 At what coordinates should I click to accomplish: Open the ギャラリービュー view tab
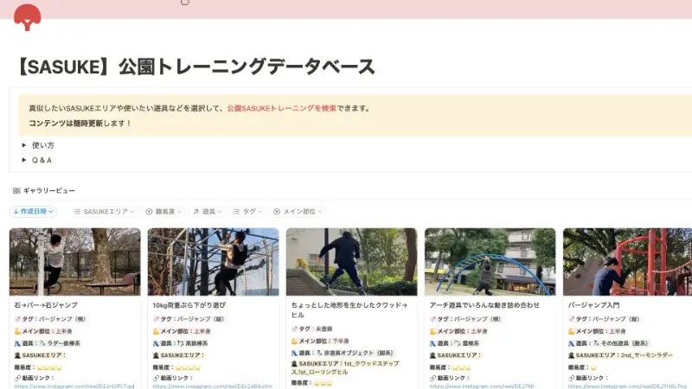(x=48, y=190)
